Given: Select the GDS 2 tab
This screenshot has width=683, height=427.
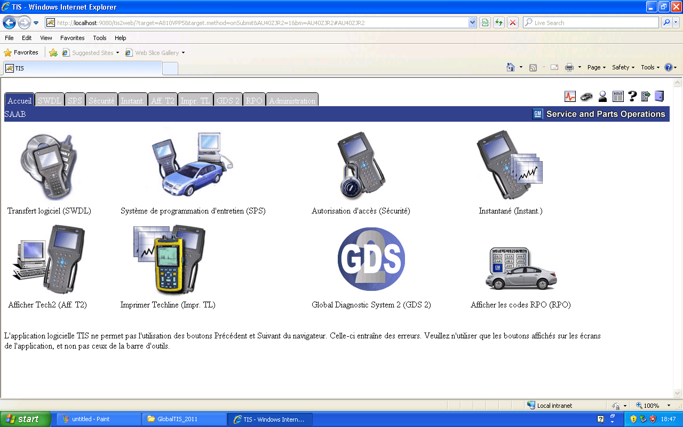Looking at the screenshot, I should pos(228,100).
